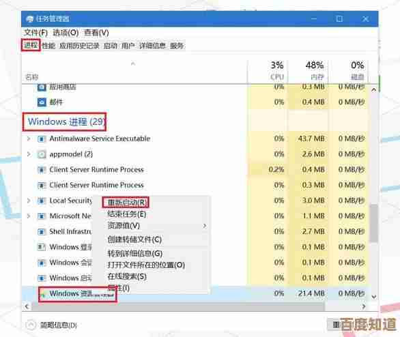Screen dimensions: 400x337
Task: Expand the Antimalware Service Executable row
Action: tap(29, 139)
